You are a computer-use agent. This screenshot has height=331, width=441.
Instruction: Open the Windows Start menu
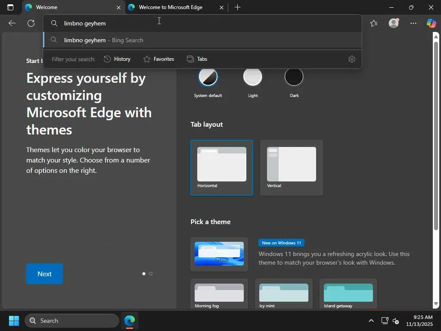coord(14,321)
